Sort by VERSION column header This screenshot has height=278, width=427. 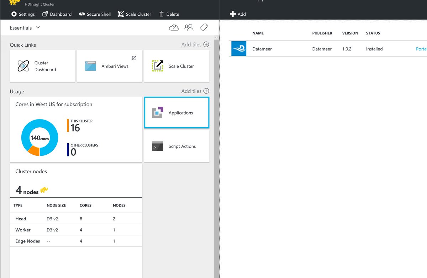[350, 33]
